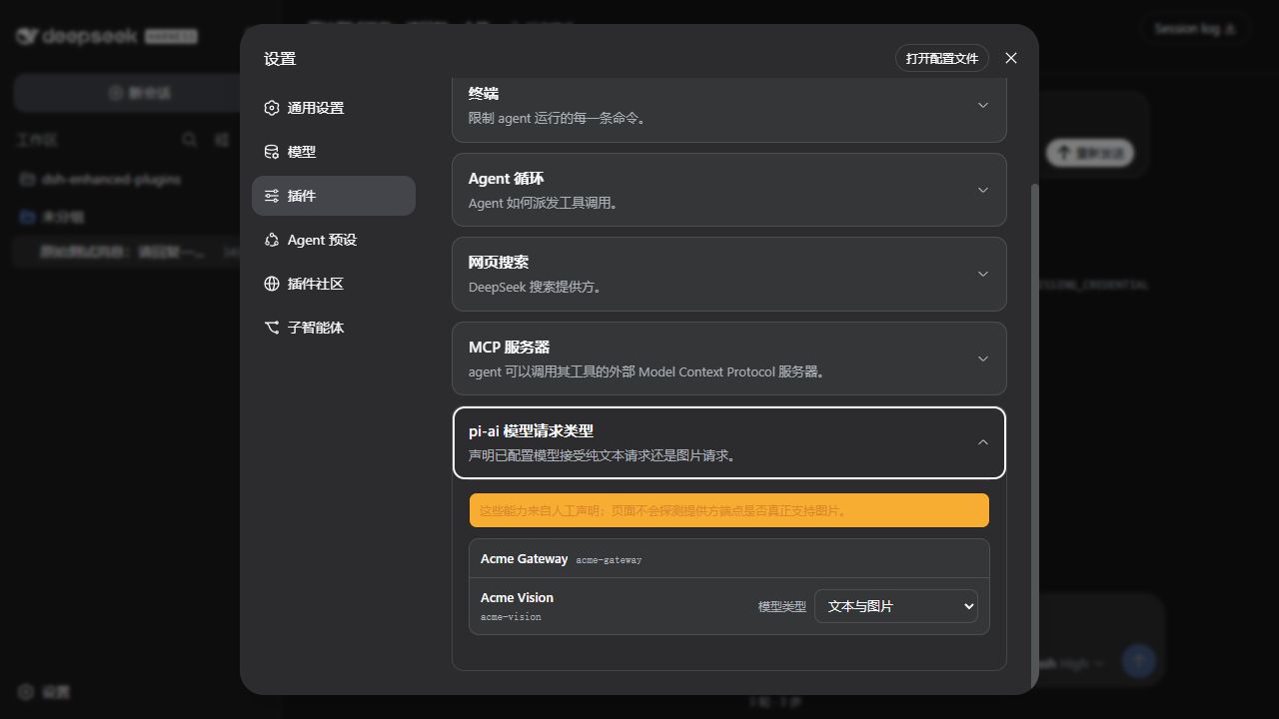The width and height of the screenshot is (1279, 719).
Task: Click the Acme Gateway provider name
Action: (524, 559)
